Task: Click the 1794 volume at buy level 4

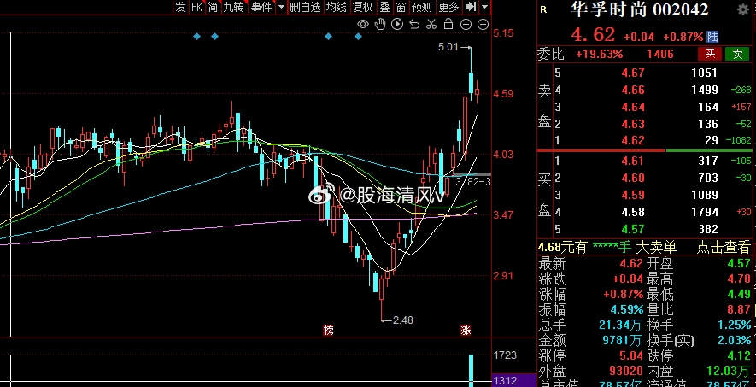Action: coord(705,212)
